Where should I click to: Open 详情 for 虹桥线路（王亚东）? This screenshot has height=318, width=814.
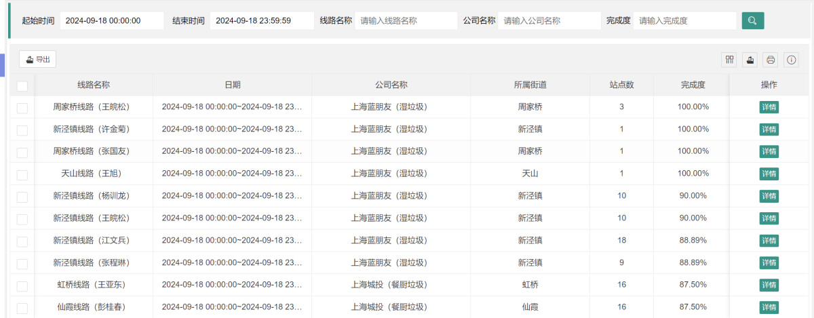point(769,285)
